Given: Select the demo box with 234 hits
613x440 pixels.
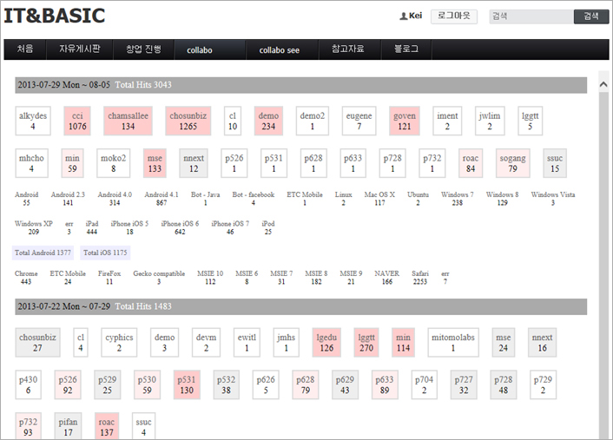Looking at the screenshot, I should (269, 121).
